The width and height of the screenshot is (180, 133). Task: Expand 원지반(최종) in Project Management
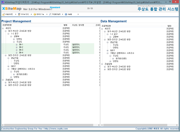(x=14, y=74)
